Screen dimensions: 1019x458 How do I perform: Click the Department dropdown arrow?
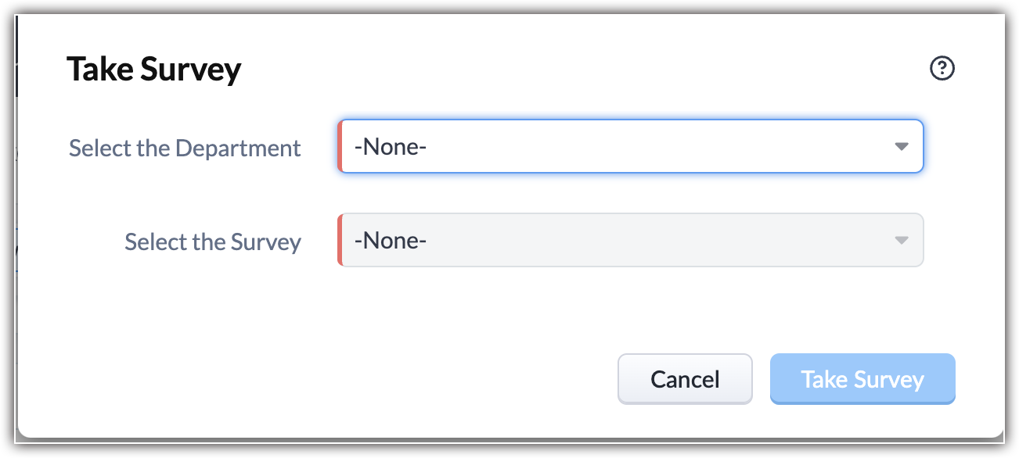click(x=902, y=146)
